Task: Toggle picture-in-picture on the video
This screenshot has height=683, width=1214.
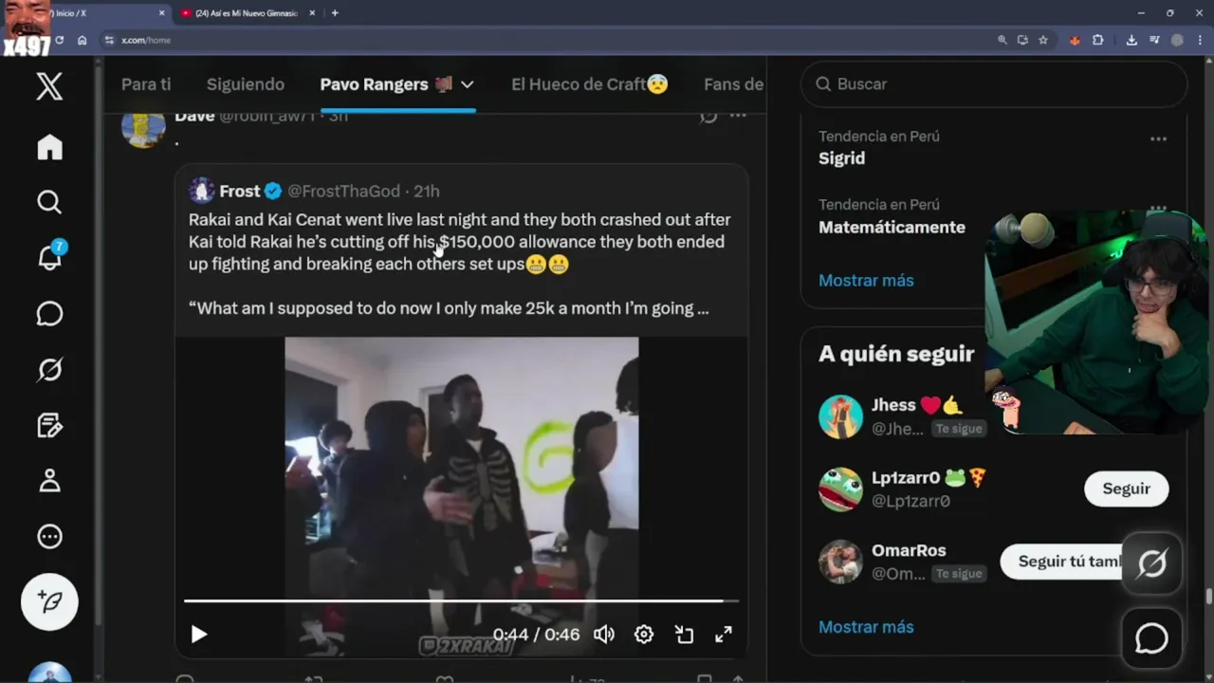Action: coord(684,635)
